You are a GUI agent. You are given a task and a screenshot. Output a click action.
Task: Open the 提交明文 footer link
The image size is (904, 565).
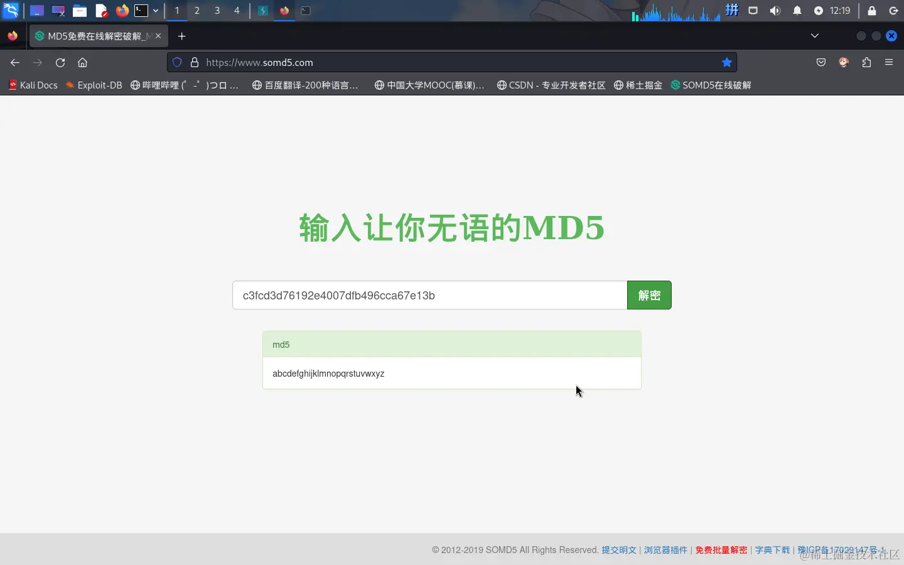[x=619, y=550]
